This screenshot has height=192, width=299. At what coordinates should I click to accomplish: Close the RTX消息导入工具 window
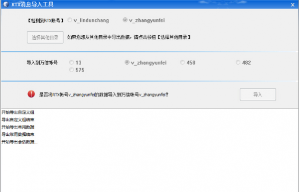pos(293,5)
